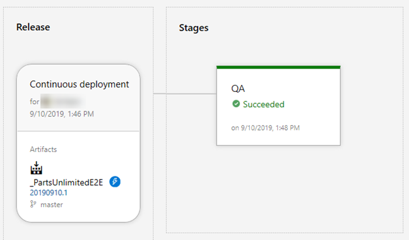Click the build artifact factory icon
This screenshot has height=240, width=409.
tap(36, 168)
